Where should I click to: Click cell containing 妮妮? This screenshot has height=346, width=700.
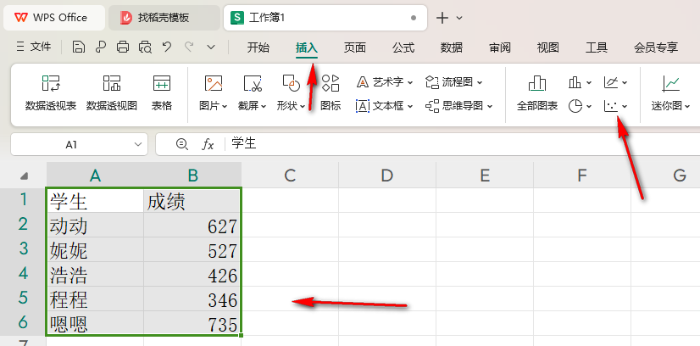click(x=95, y=249)
